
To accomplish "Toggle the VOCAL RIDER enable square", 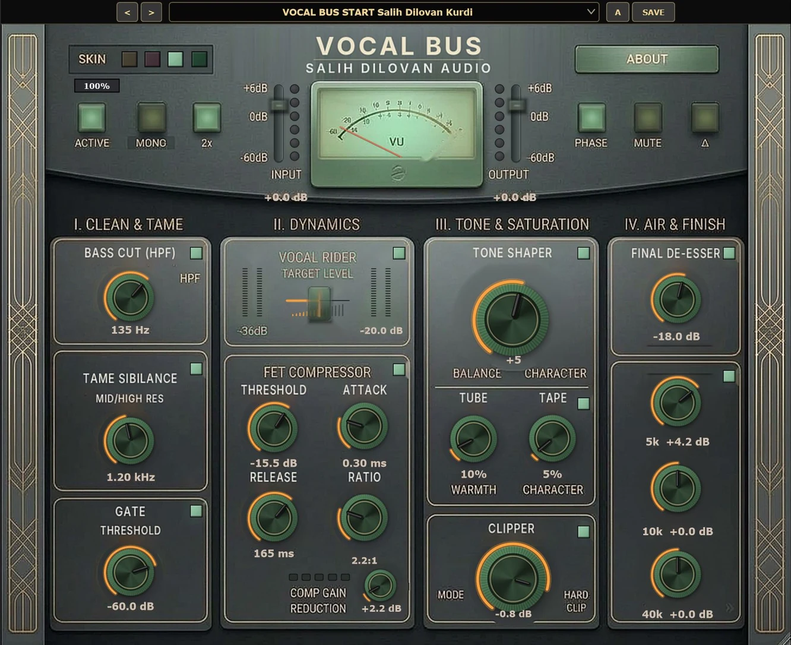I will [x=399, y=253].
